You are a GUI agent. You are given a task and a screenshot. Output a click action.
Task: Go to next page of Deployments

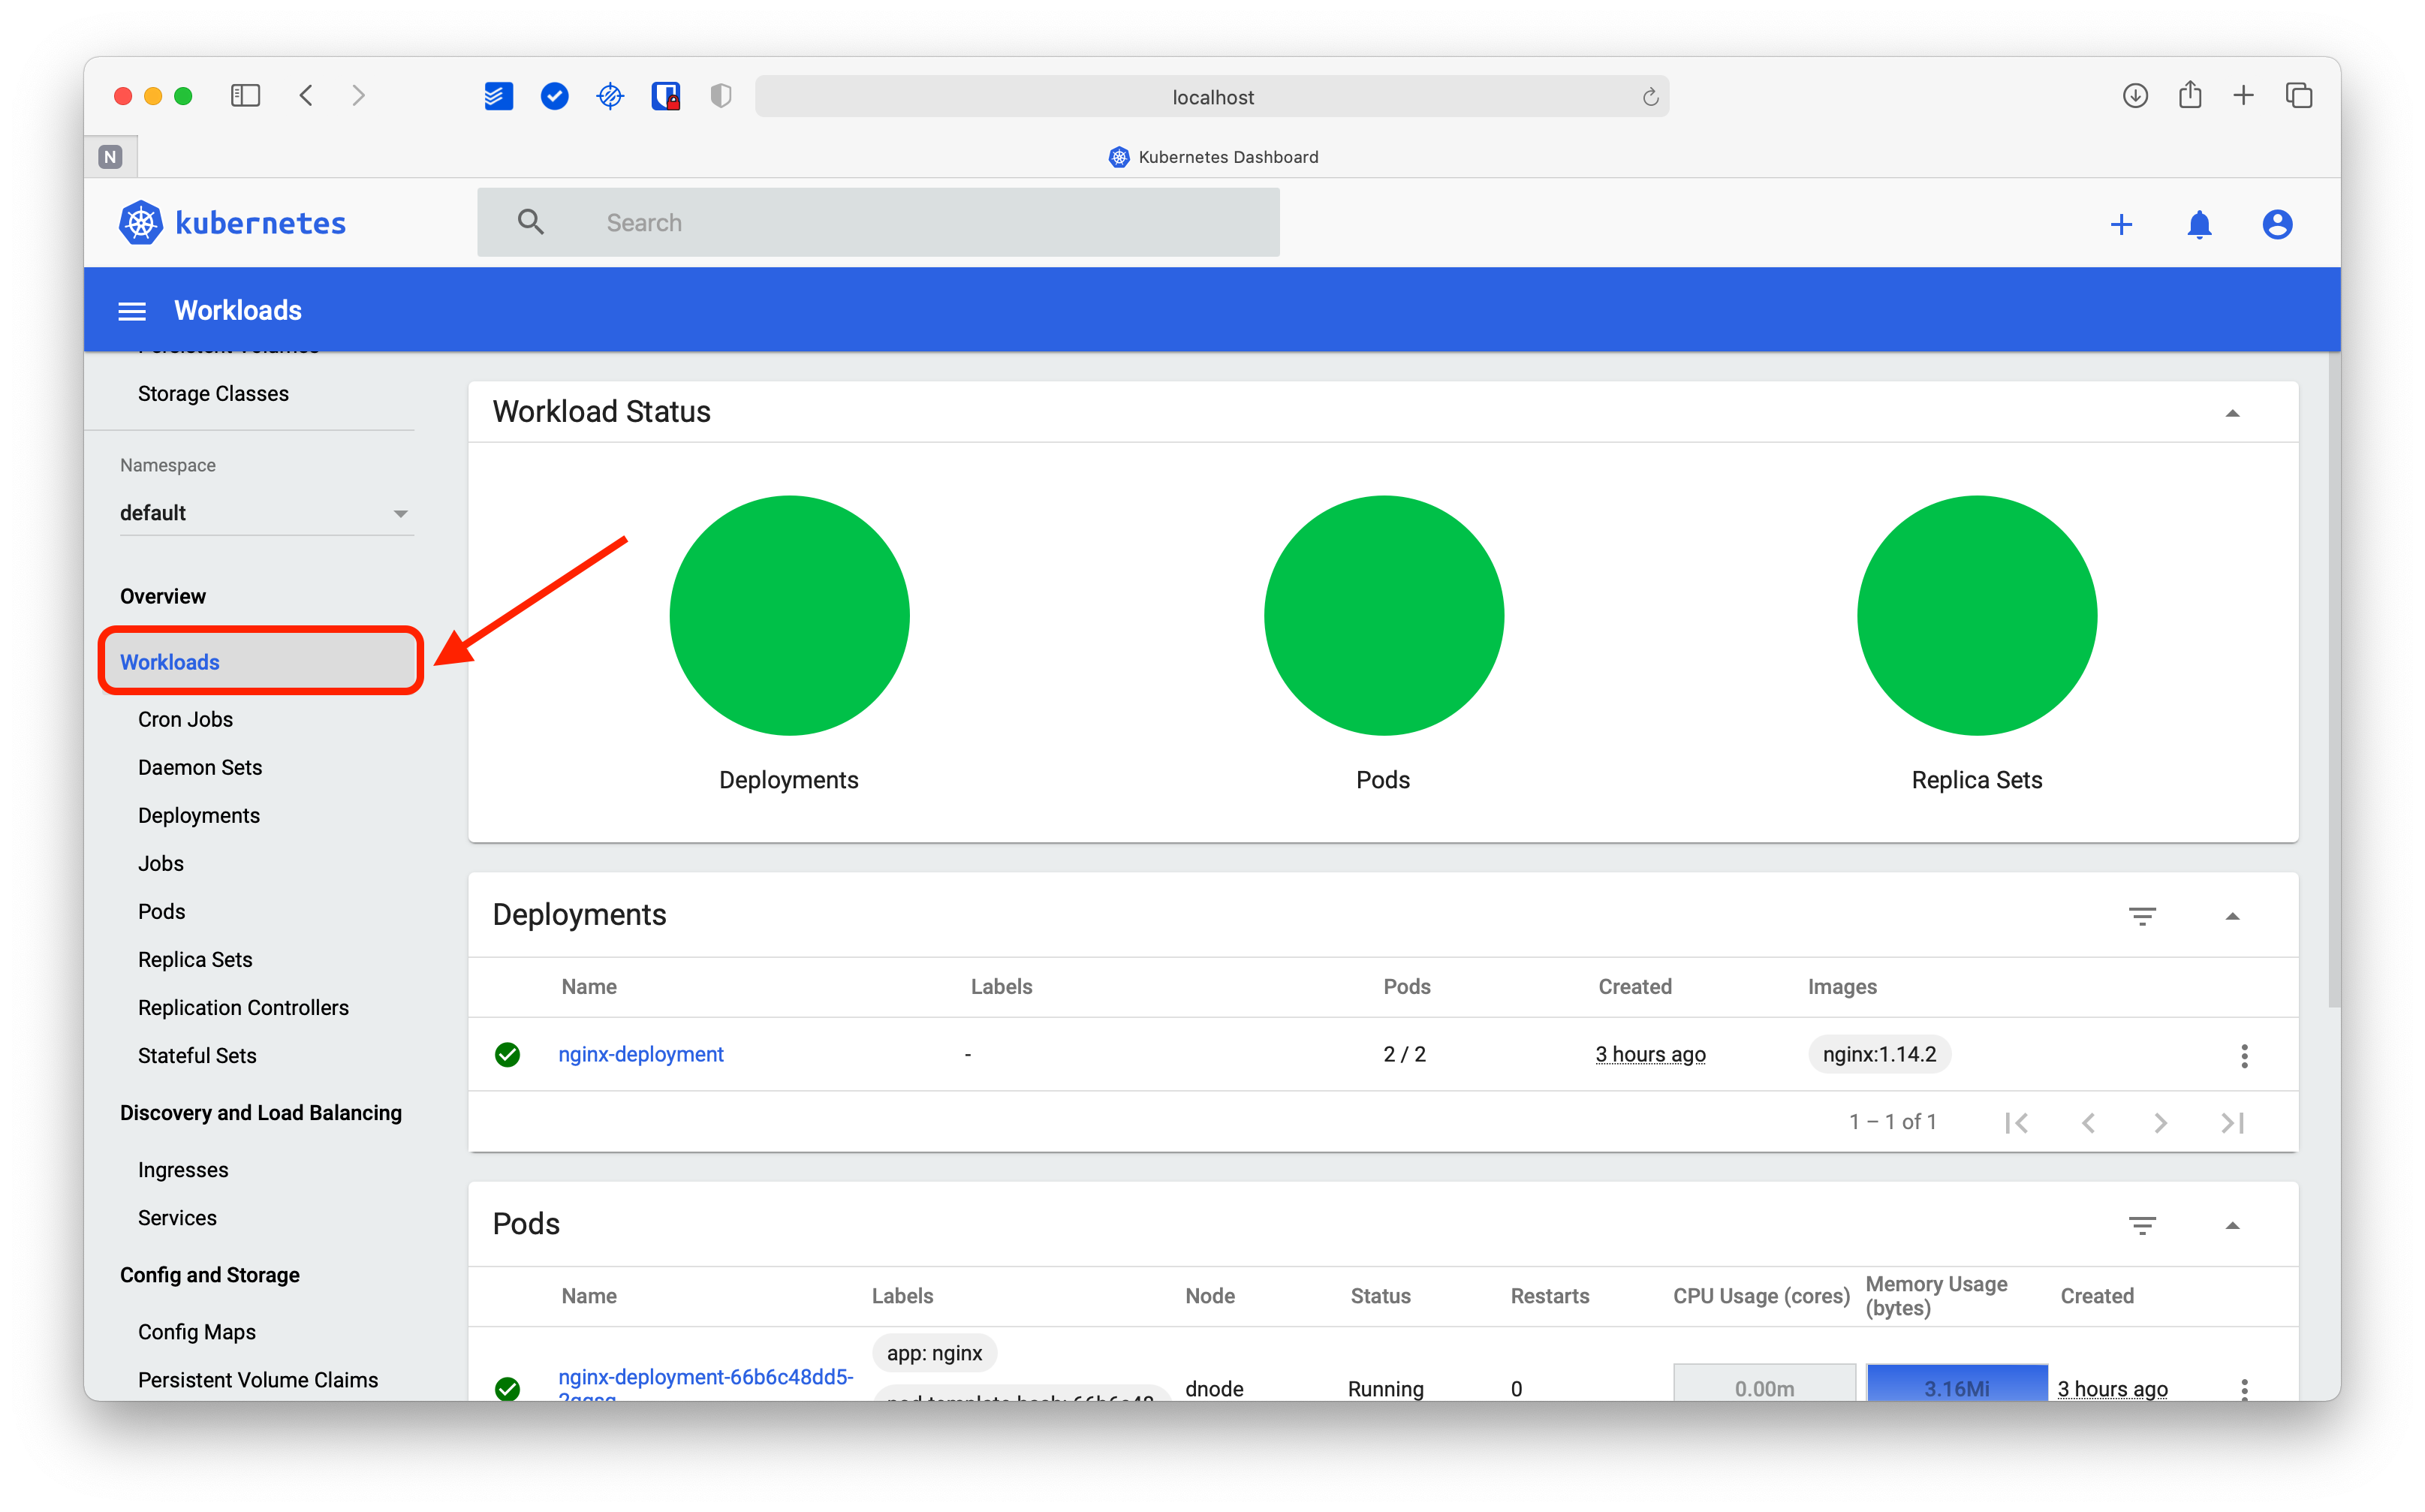2160,1123
